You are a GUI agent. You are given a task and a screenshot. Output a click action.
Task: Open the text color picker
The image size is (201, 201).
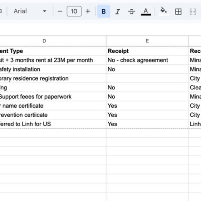(146, 11)
